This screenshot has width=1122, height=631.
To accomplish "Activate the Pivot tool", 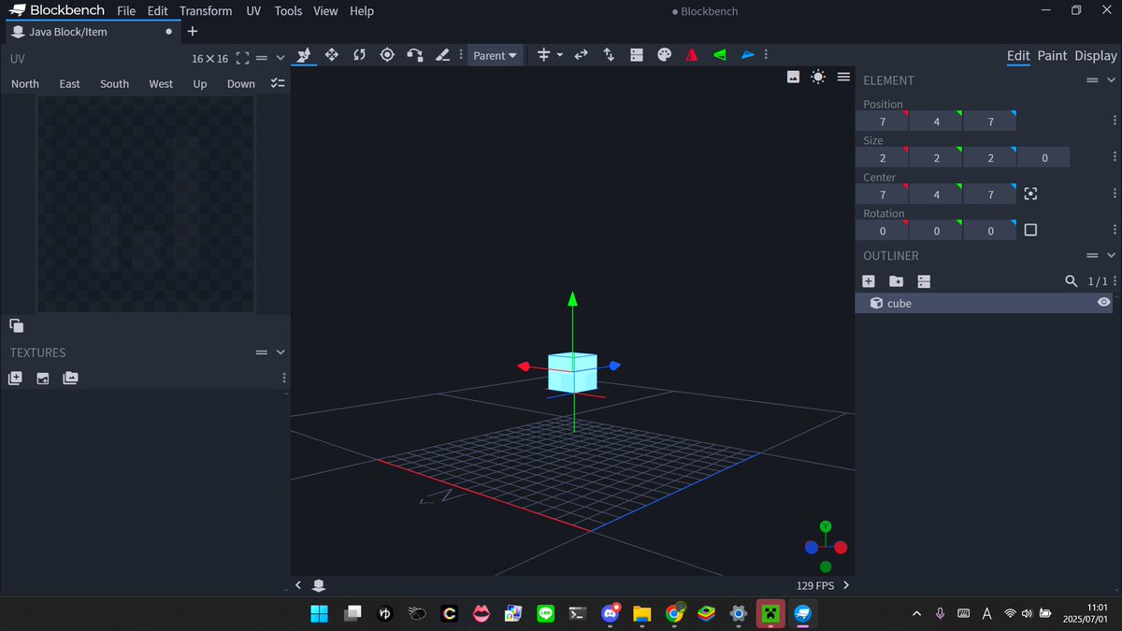I will tap(387, 55).
